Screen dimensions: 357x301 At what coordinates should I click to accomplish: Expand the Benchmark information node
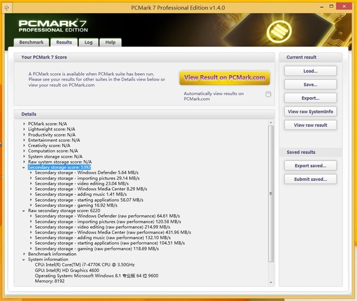click(24, 254)
